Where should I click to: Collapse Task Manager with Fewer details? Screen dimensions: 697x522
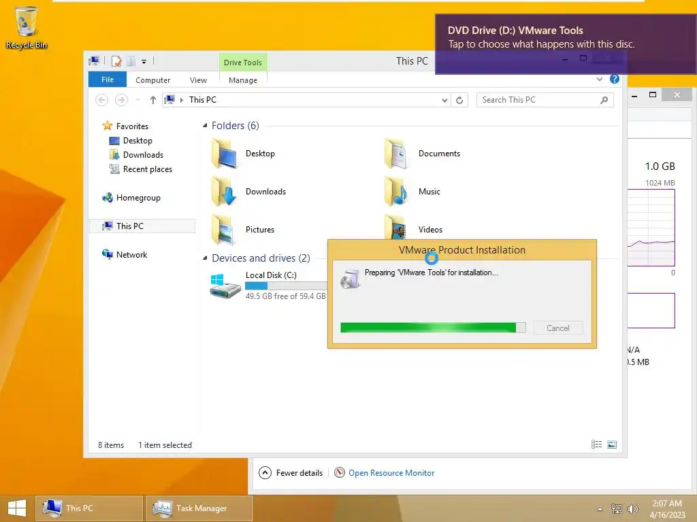pos(291,473)
